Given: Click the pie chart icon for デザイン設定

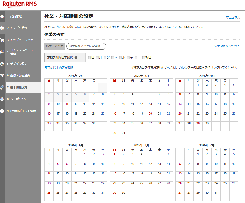Looking at the screenshot, I should click(x=2, y=64).
